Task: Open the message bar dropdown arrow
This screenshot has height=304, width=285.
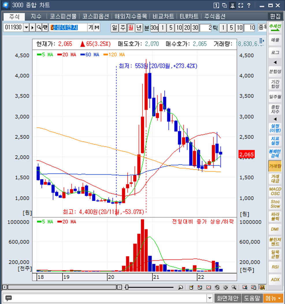Action: click(x=210, y=298)
